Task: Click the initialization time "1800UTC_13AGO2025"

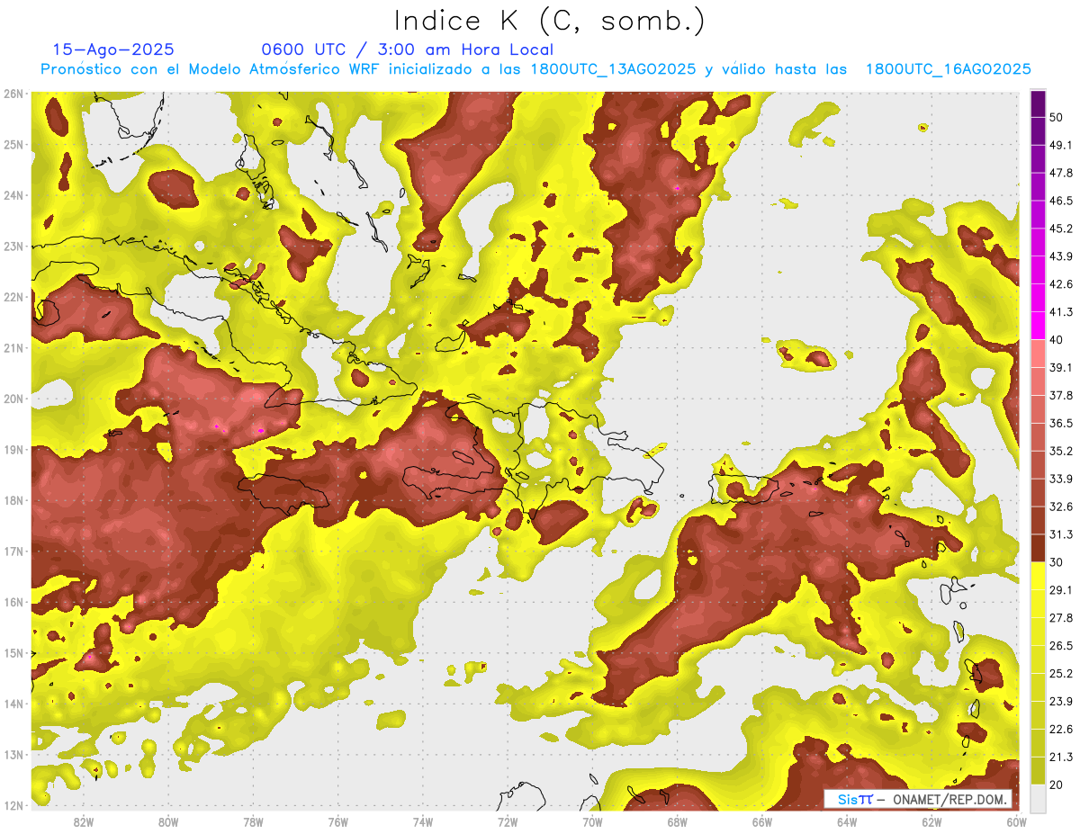Action: (613, 69)
